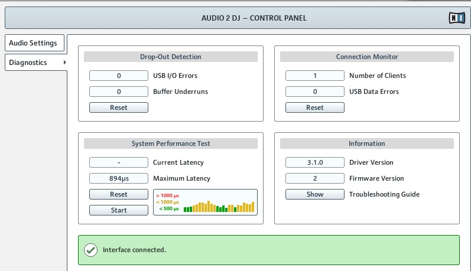Click the arrow beside Diagnostics
The height and width of the screenshot is (271, 471).
(64, 63)
